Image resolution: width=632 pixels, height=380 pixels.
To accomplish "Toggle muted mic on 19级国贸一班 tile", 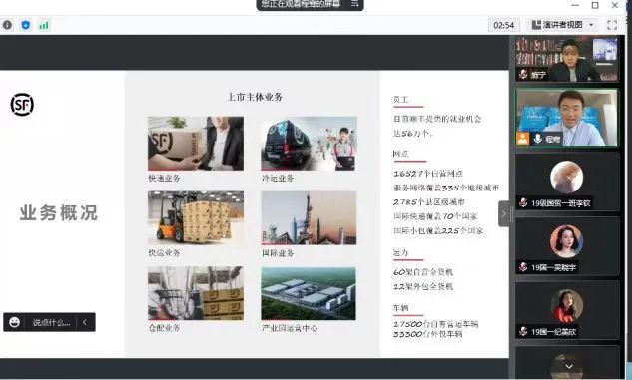I will pos(523,202).
